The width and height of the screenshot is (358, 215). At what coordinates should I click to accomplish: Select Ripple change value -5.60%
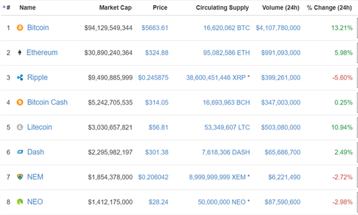[343, 77]
